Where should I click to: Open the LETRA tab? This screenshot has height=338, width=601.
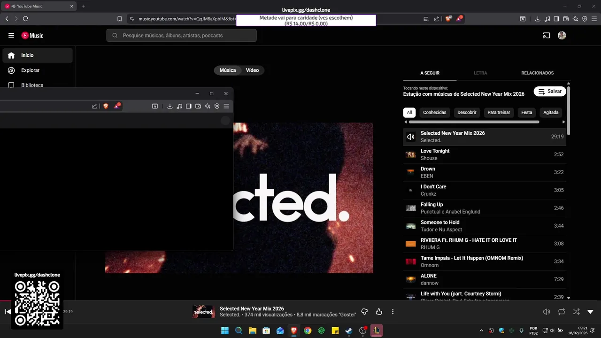(x=480, y=73)
